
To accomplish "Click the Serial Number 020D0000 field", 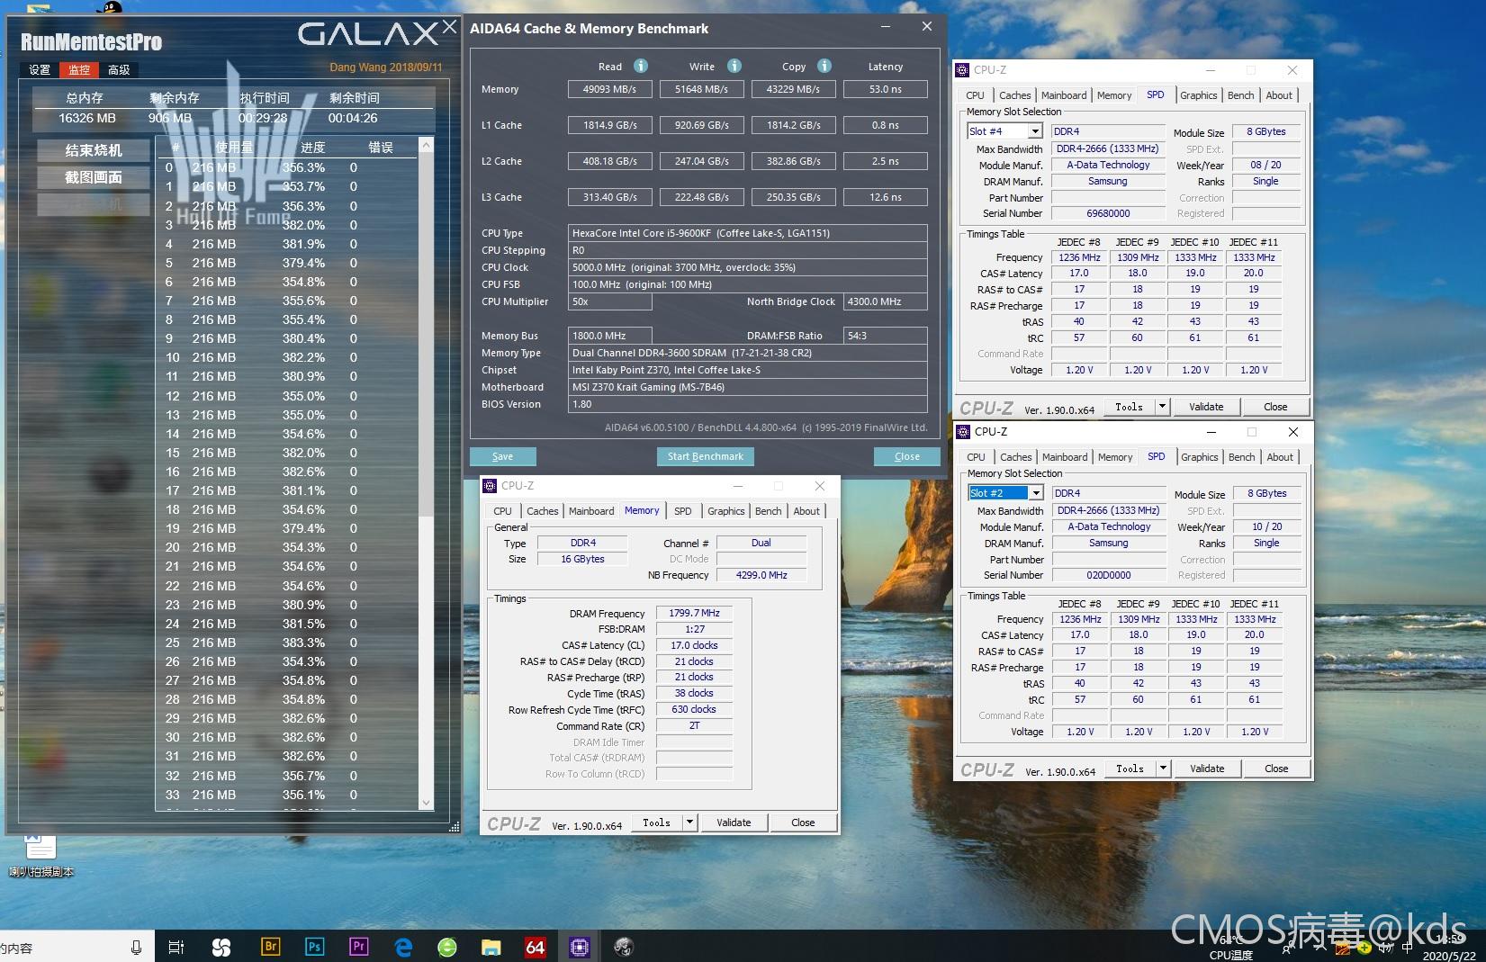I will (x=1109, y=575).
